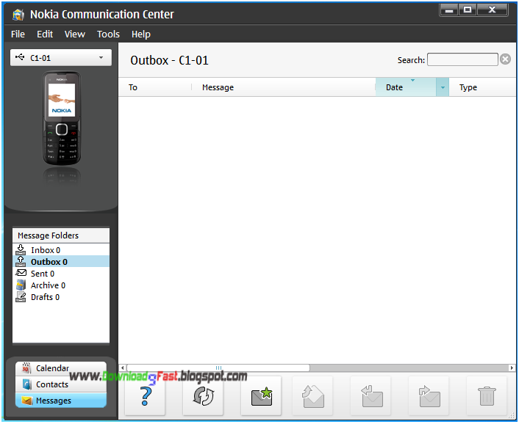
Task: Click the Inbox folder download icon
Action: 21,250
